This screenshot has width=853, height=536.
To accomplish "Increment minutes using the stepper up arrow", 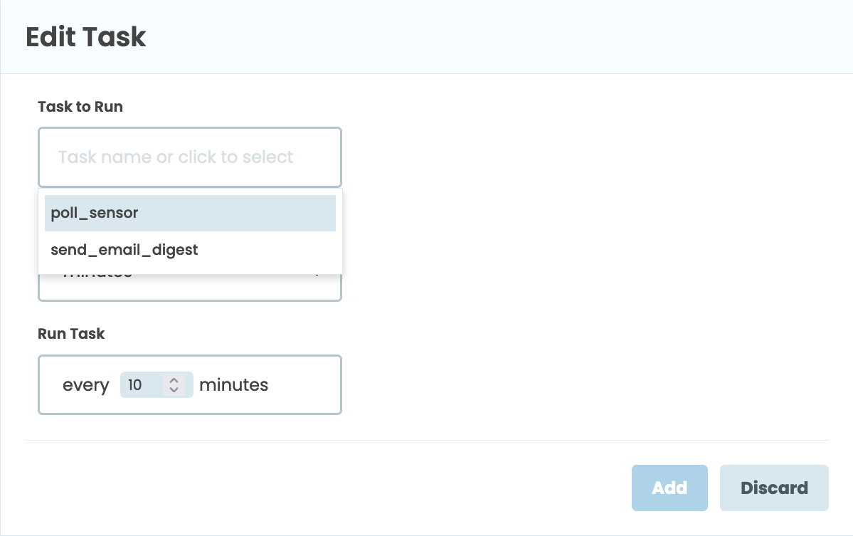I will (x=174, y=380).
